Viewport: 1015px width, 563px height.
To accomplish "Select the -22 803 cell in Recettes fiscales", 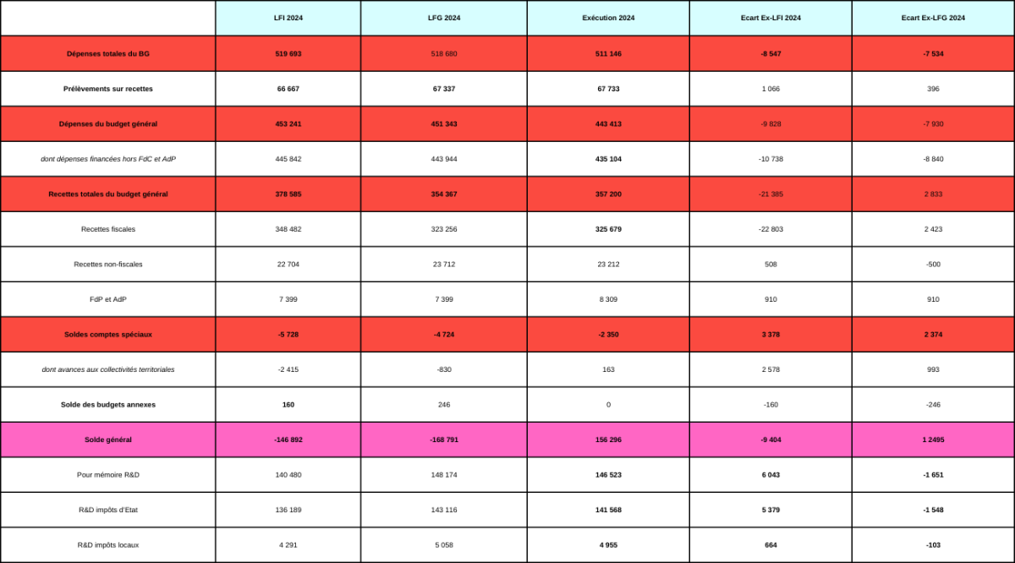I will tap(771, 229).
